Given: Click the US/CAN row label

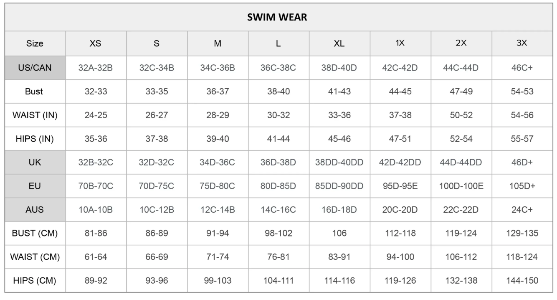Looking at the screenshot, I should click(35, 68).
